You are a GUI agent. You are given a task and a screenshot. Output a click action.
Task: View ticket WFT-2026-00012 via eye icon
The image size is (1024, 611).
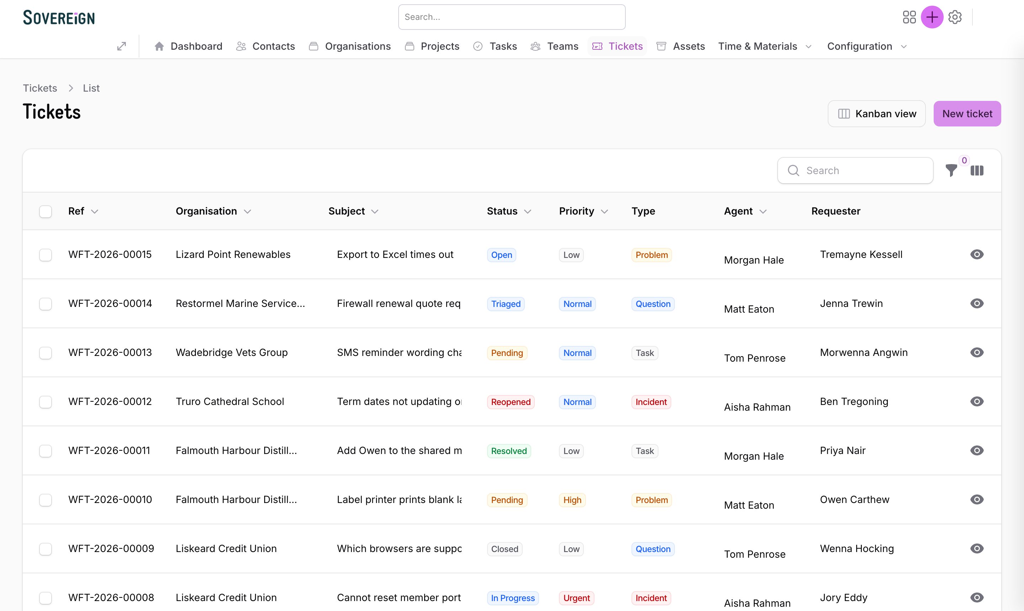click(x=977, y=401)
